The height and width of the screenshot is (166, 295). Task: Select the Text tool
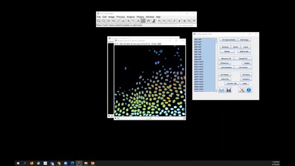tap(138, 21)
